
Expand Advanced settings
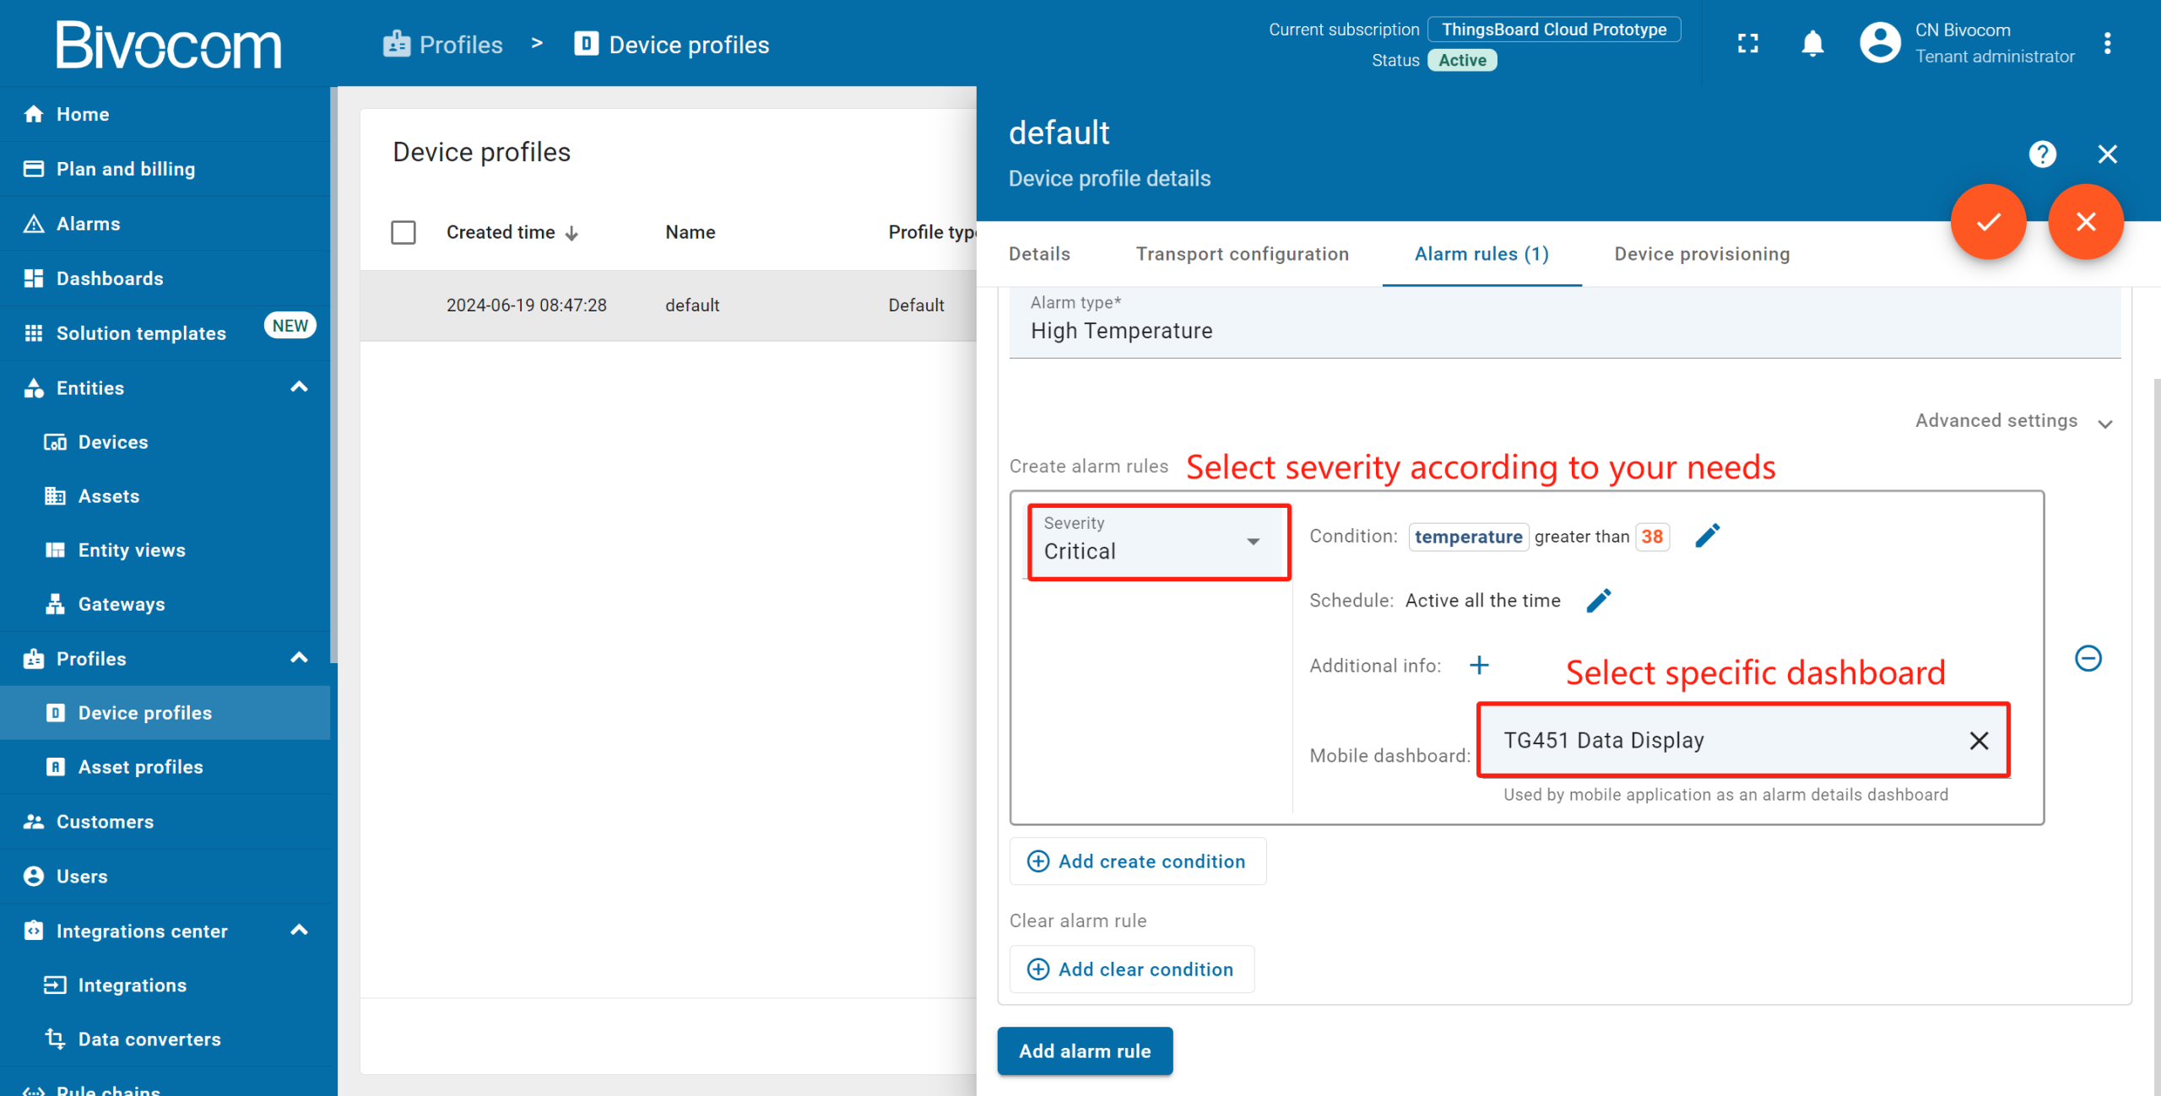click(x=2012, y=421)
